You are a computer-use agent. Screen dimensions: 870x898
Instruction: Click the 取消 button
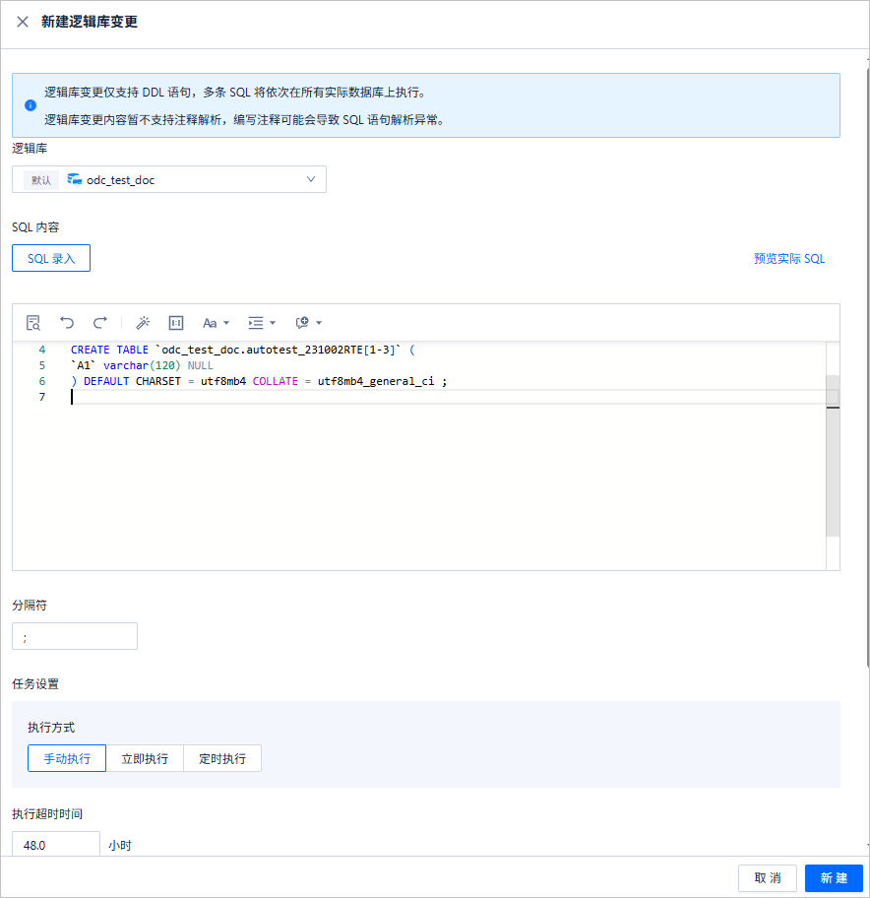pos(767,878)
